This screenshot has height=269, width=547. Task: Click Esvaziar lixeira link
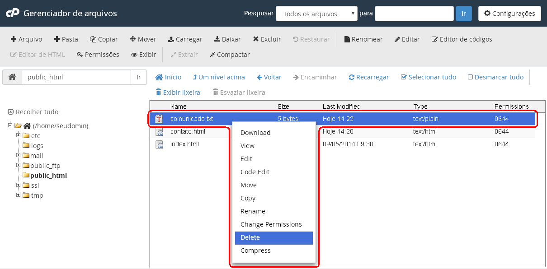(x=239, y=92)
